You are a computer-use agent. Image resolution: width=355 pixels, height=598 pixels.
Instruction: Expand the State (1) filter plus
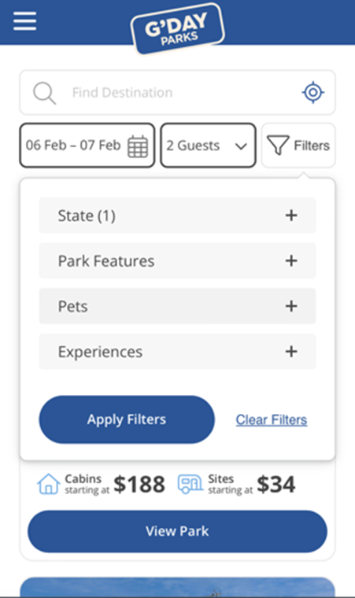tap(291, 216)
